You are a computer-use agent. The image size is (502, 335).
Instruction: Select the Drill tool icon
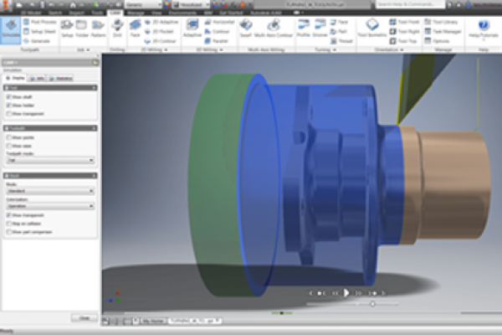point(116,29)
